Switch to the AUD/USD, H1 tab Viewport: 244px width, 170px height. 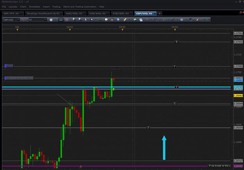click(x=75, y=14)
